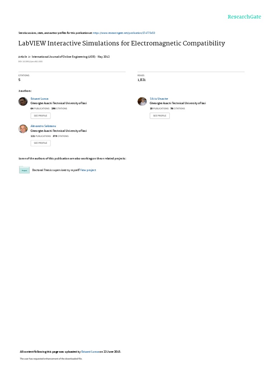This screenshot has height=367, width=275.
Task: Click the green Project folder icon
Action: pyautogui.click(x=24, y=170)
